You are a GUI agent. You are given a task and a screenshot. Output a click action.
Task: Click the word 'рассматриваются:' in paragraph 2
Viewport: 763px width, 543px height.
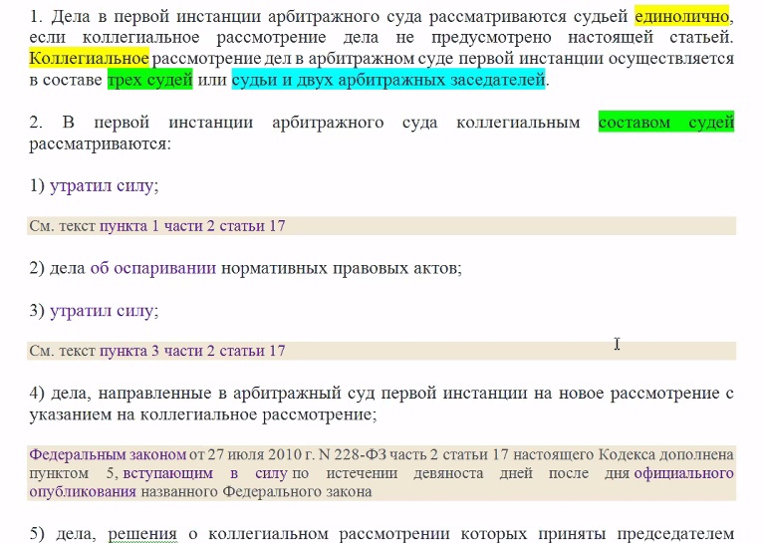point(101,144)
